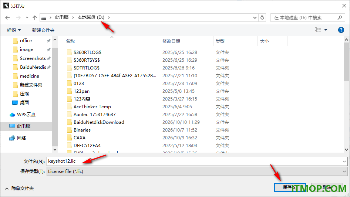Click the CAXA folder icon
The width and height of the screenshot is (350, 197).
(x=70, y=137)
